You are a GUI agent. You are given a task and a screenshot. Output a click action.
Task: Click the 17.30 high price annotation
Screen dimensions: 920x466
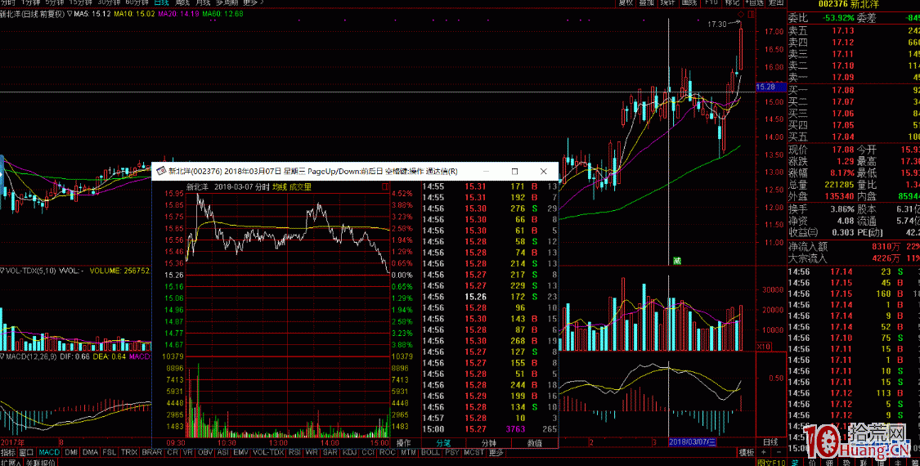point(717,24)
